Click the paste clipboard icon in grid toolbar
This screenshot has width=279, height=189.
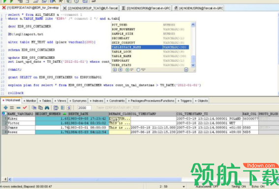pos(40,108)
